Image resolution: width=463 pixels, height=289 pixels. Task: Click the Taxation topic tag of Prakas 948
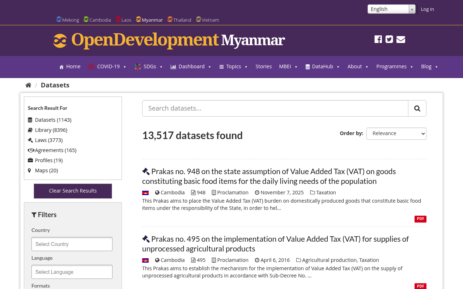click(x=326, y=193)
